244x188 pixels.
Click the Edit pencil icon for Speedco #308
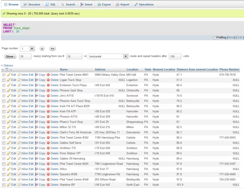[x=9, y=174]
